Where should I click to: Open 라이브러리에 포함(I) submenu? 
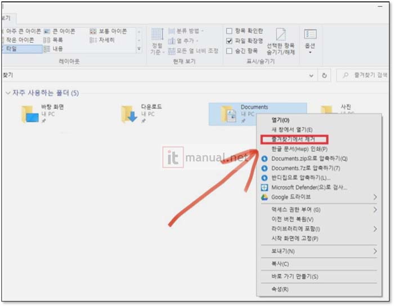point(319,229)
